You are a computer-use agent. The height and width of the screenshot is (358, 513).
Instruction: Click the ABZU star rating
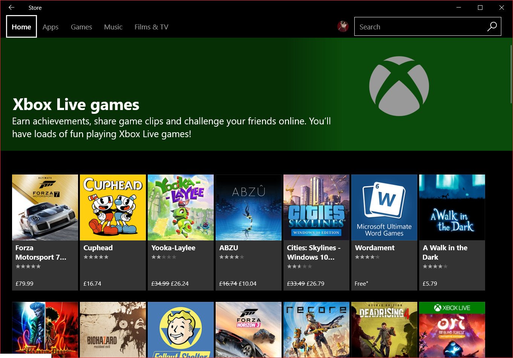coord(231,257)
